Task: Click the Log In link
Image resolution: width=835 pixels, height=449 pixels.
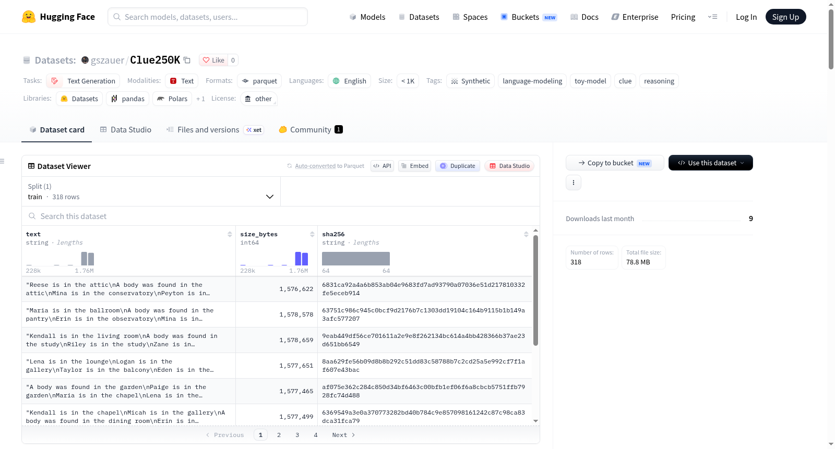Action: [746, 17]
